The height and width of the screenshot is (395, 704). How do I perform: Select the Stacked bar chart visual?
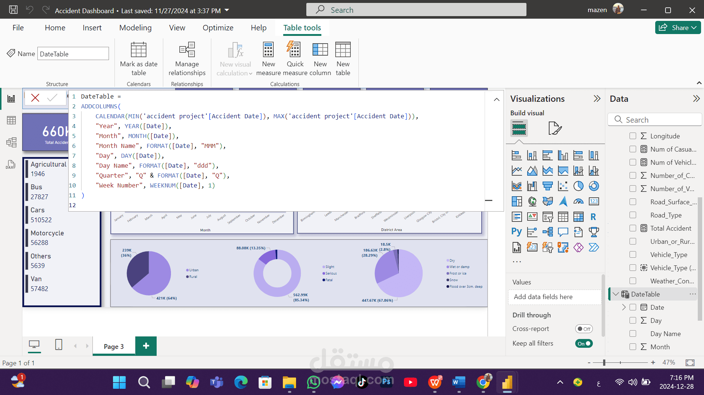pyautogui.click(x=517, y=155)
